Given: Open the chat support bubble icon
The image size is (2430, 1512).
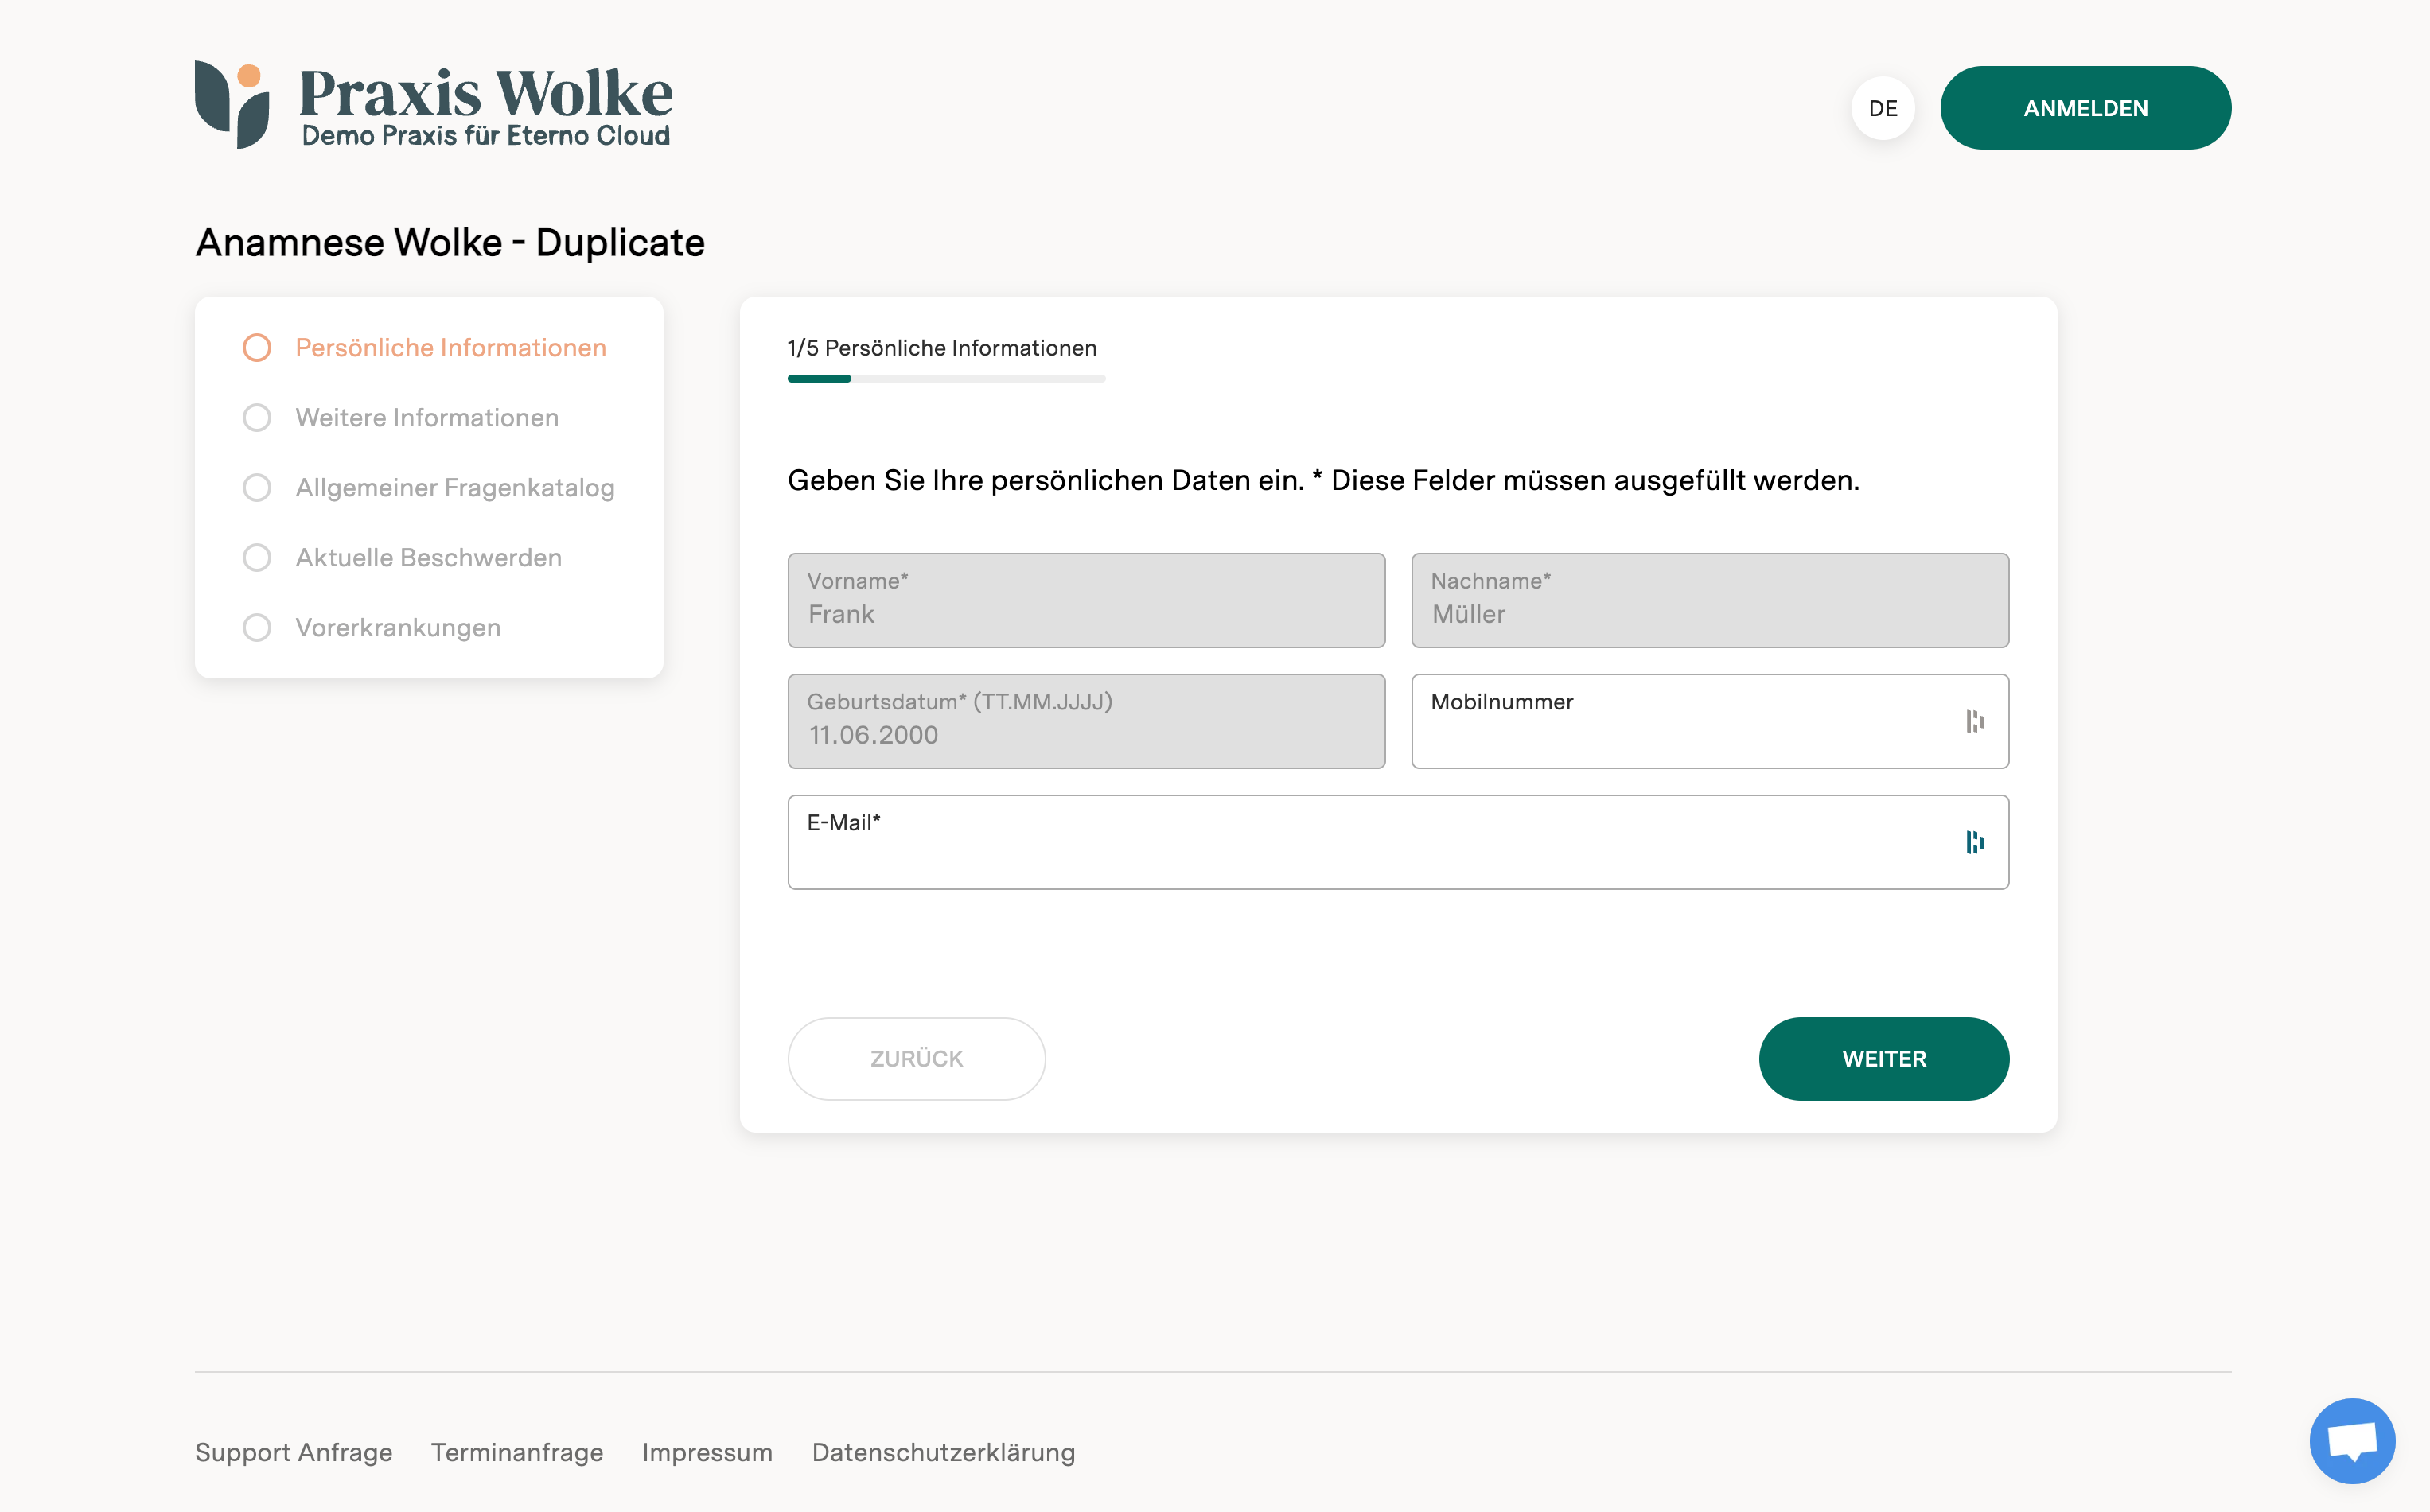Looking at the screenshot, I should click(x=2351, y=1440).
